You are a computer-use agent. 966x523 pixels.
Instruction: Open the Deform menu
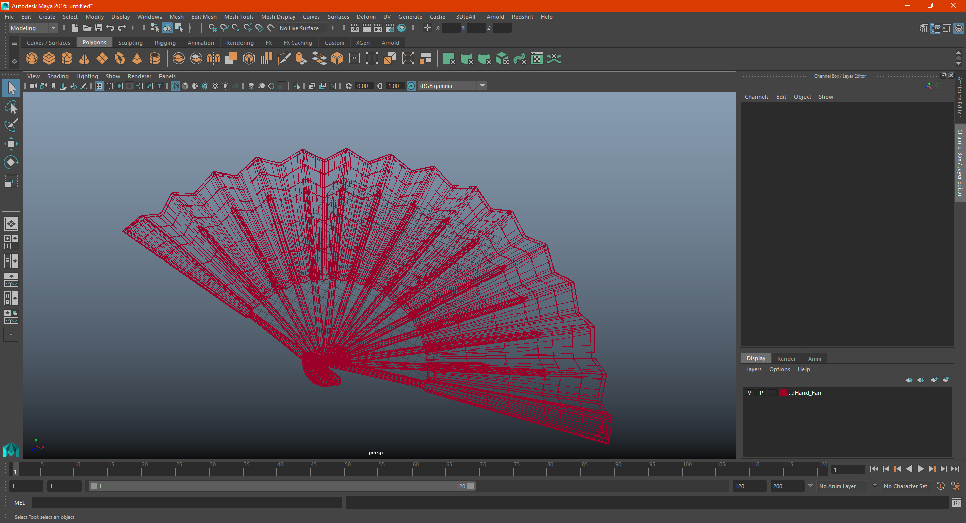(366, 17)
